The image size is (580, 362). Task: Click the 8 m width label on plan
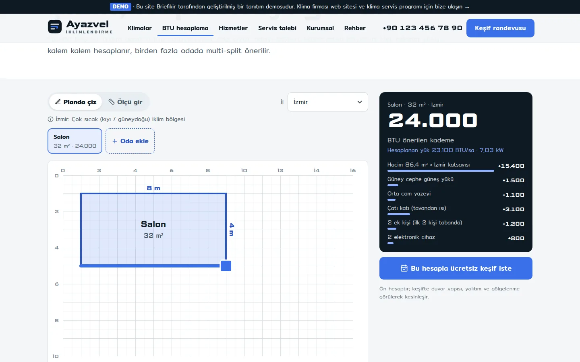(x=153, y=188)
